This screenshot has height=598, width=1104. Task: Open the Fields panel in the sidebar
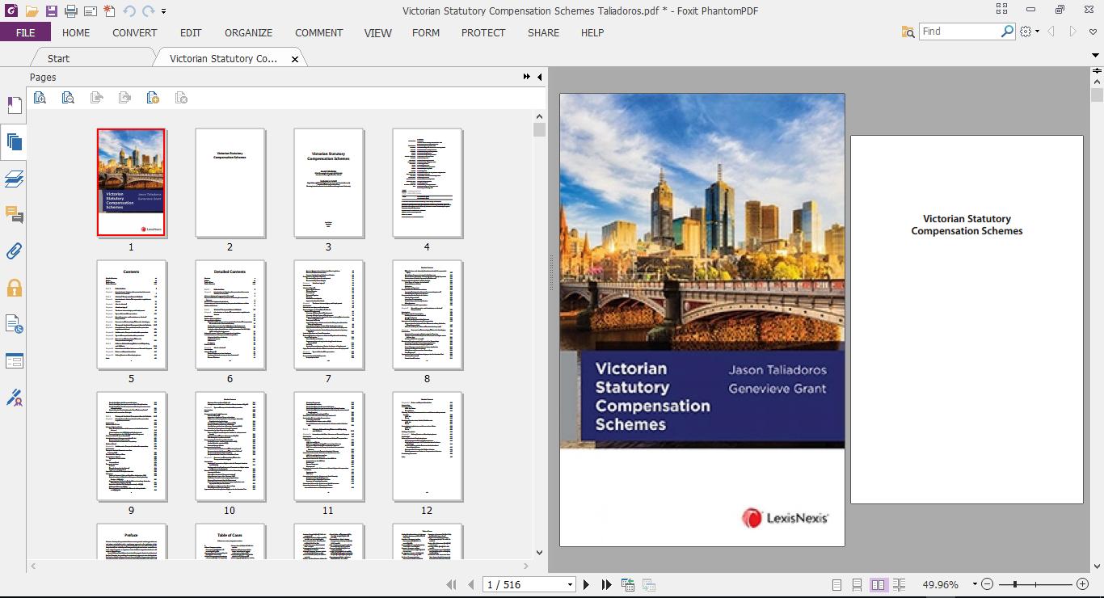pos(14,361)
